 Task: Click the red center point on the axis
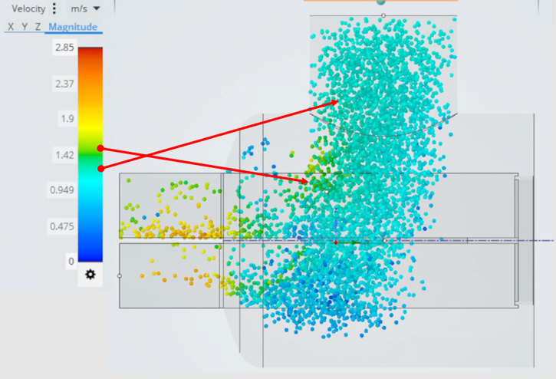pyautogui.click(x=336, y=242)
